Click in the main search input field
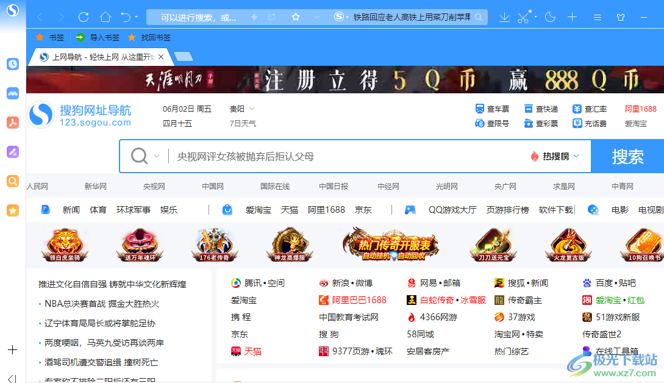The height and width of the screenshot is (383, 664). coord(348,156)
